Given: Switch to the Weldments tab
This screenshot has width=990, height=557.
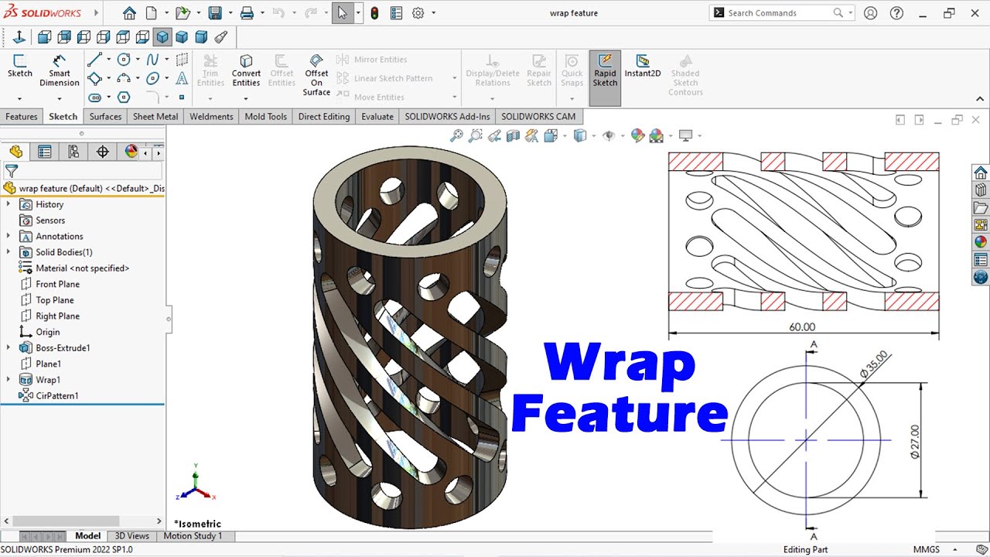Looking at the screenshot, I should [x=211, y=117].
